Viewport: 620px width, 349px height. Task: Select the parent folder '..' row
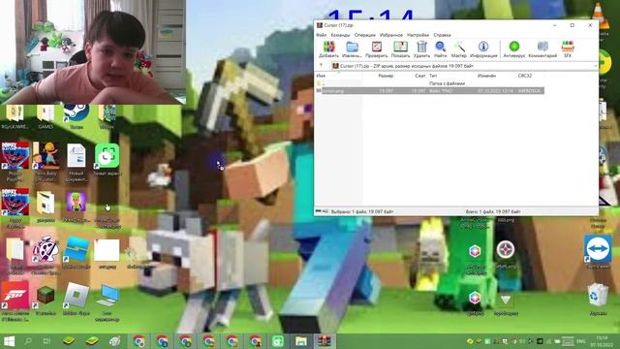tap(430, 83)
